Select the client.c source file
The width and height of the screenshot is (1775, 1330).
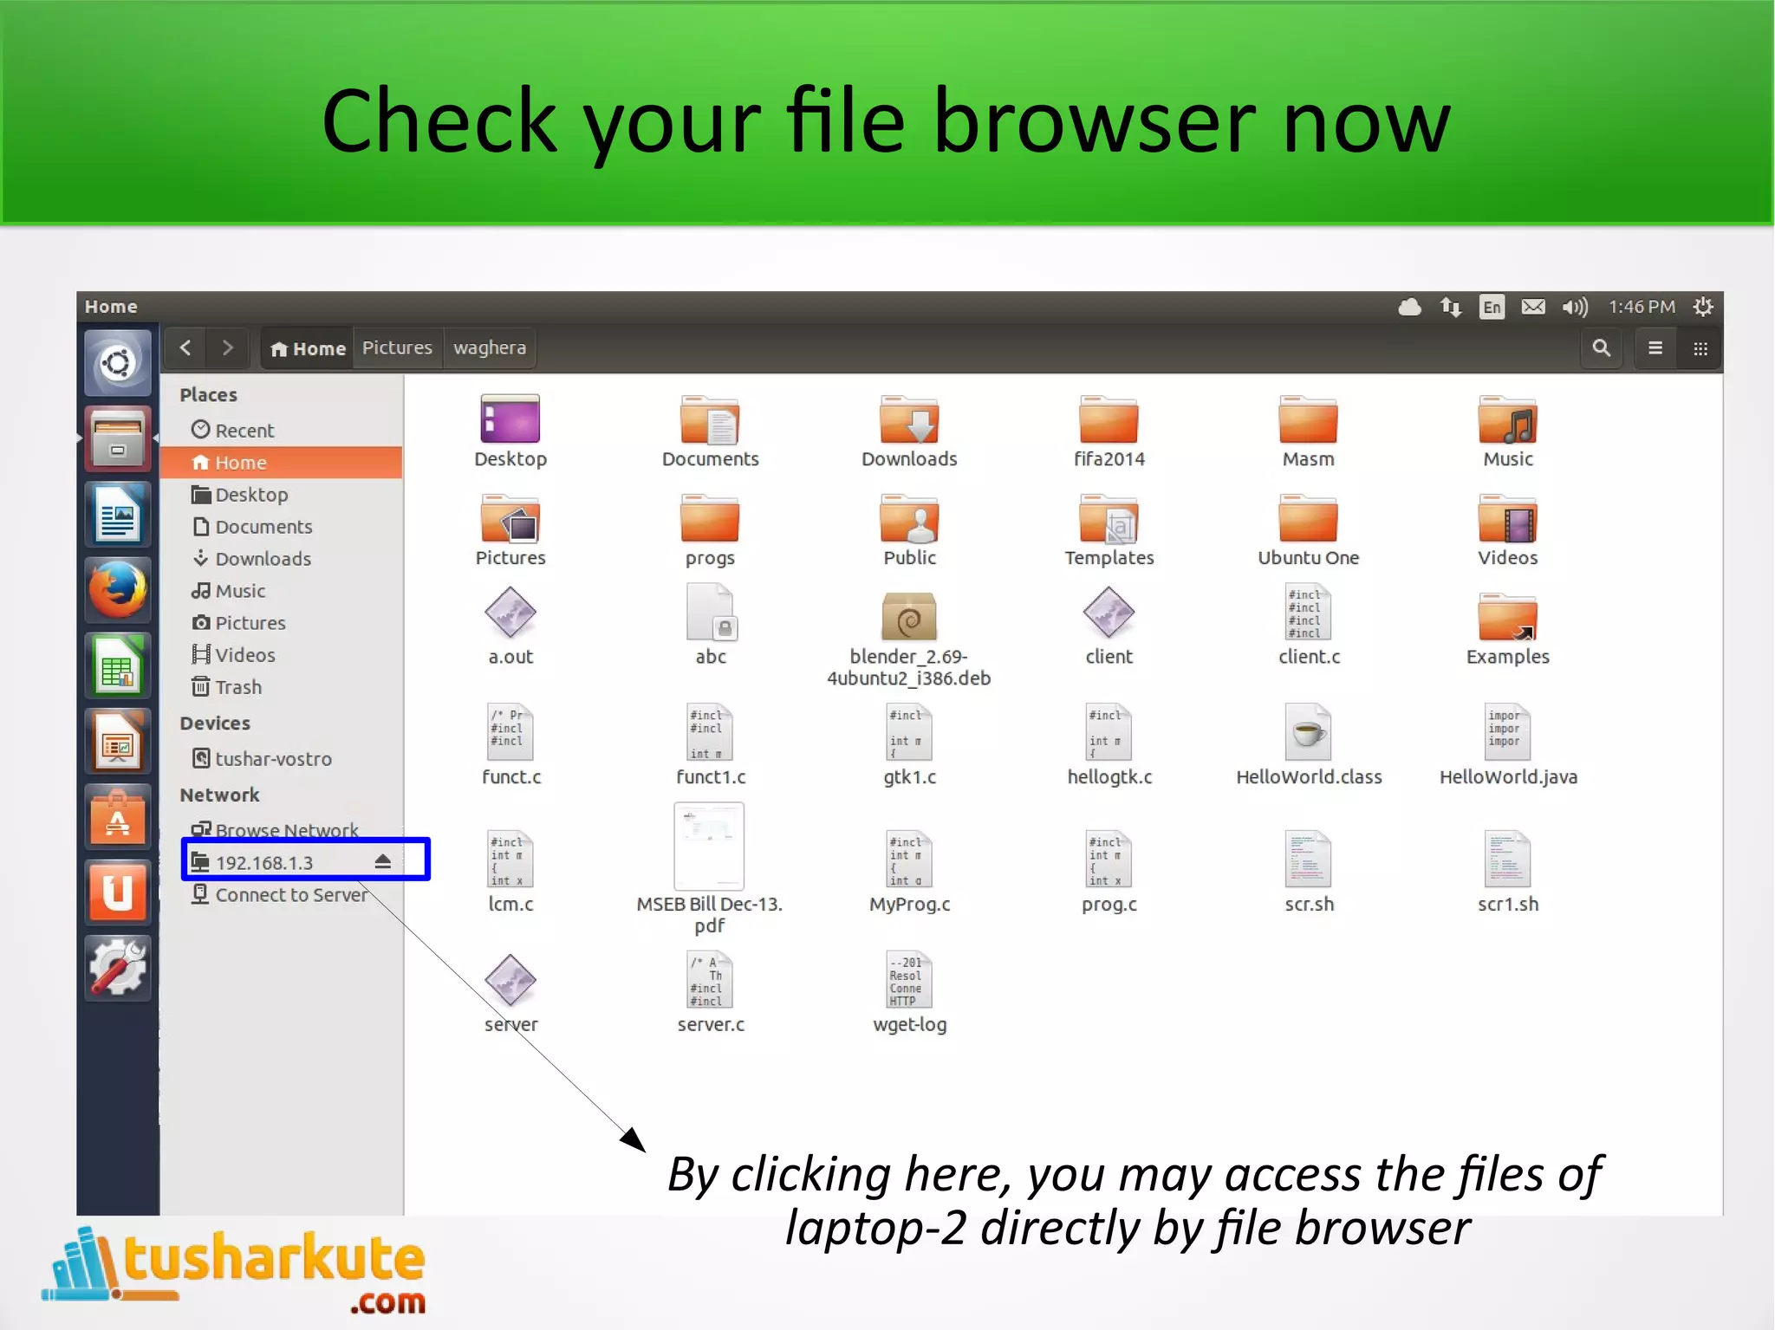click(x=1308, y=625)
